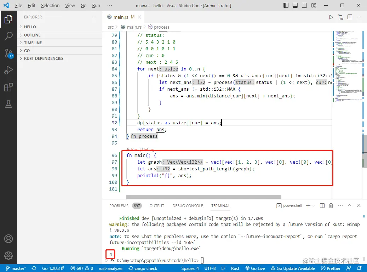Open the Run and Debug view
Image resolution: width=367 pixels, height=272 pixels.
8,70
